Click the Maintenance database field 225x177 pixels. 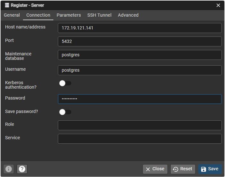(x=140, y=55)
